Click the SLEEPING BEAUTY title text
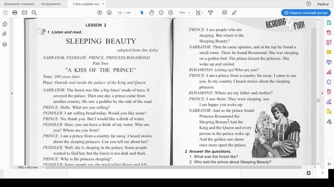Screen dimensions: 334x187 pos(101,41)
